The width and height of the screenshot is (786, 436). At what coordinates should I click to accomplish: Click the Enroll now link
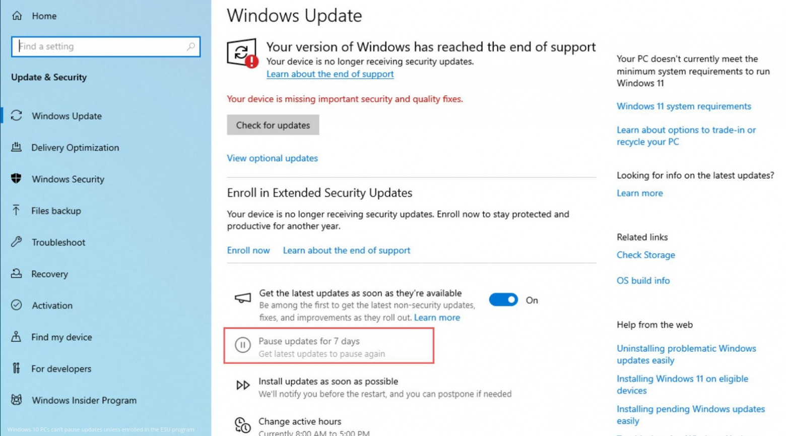point(248,250)
